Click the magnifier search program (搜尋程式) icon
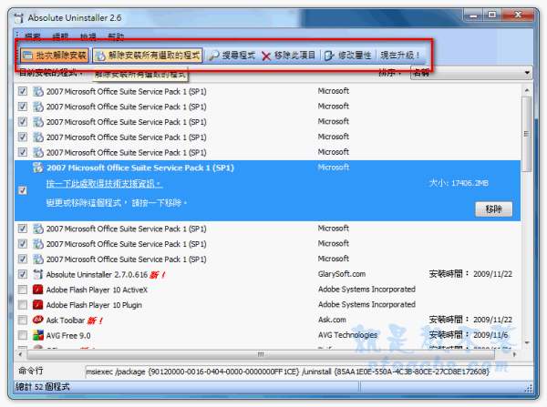The height and width of the screenshot is (407, 547). coord(214,56)
